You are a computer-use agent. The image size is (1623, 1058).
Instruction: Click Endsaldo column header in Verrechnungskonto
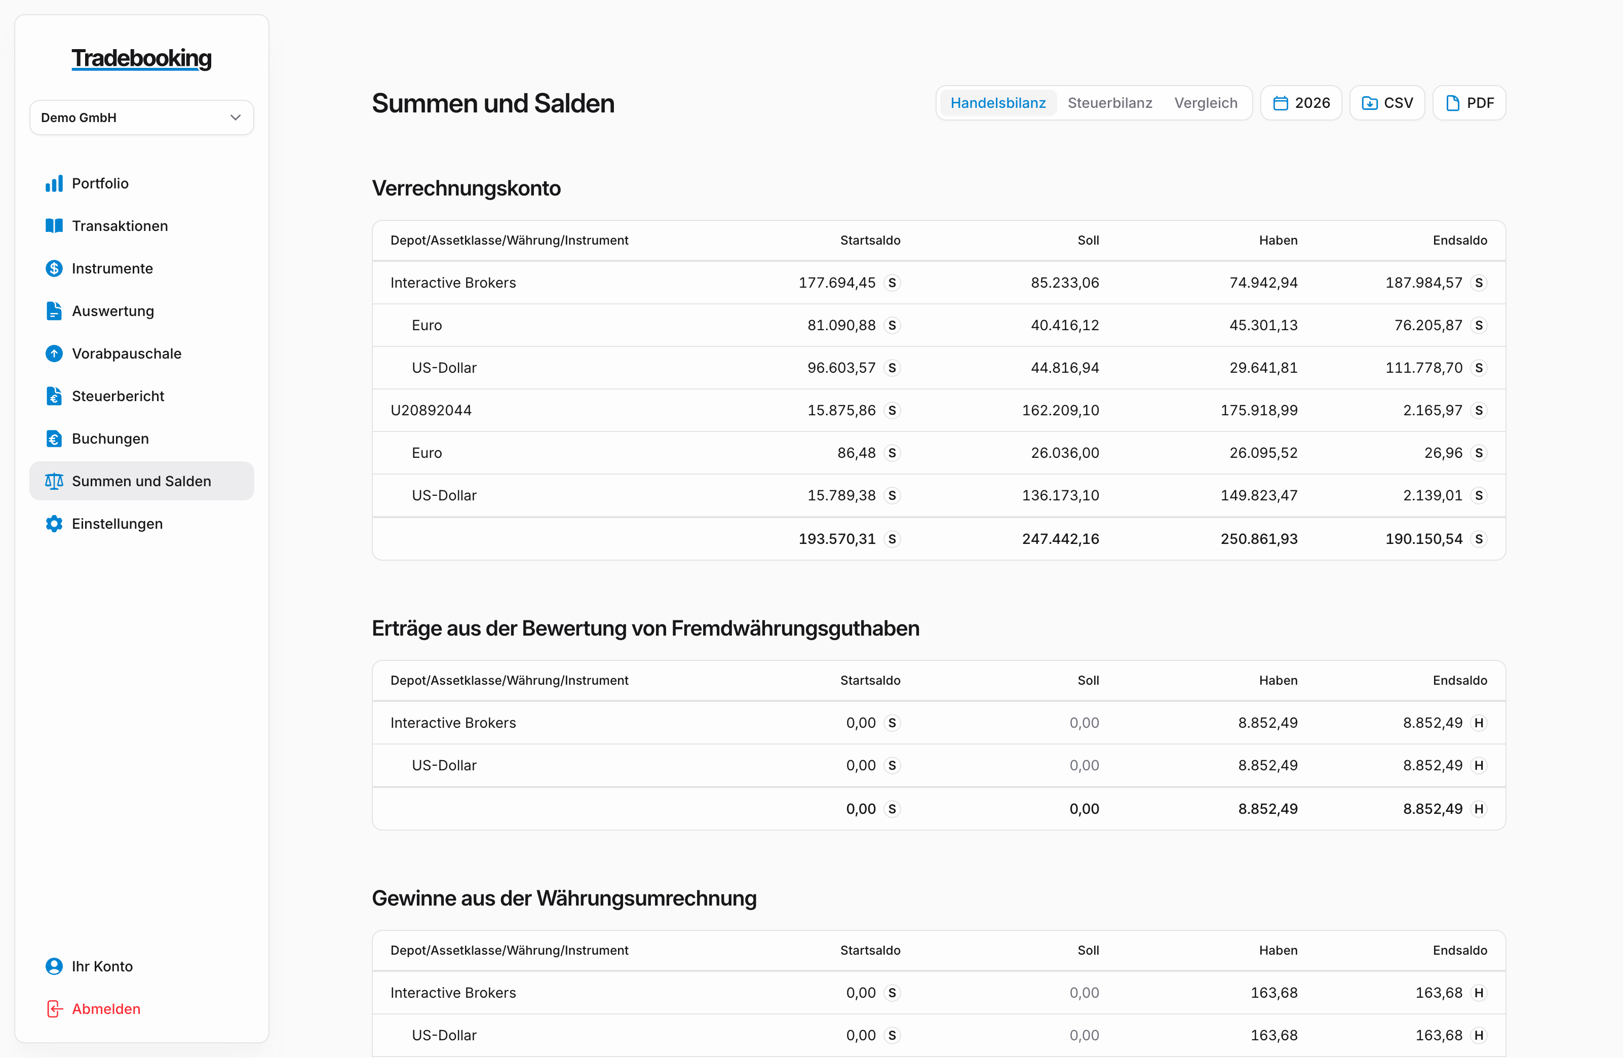pos(1460,241)
